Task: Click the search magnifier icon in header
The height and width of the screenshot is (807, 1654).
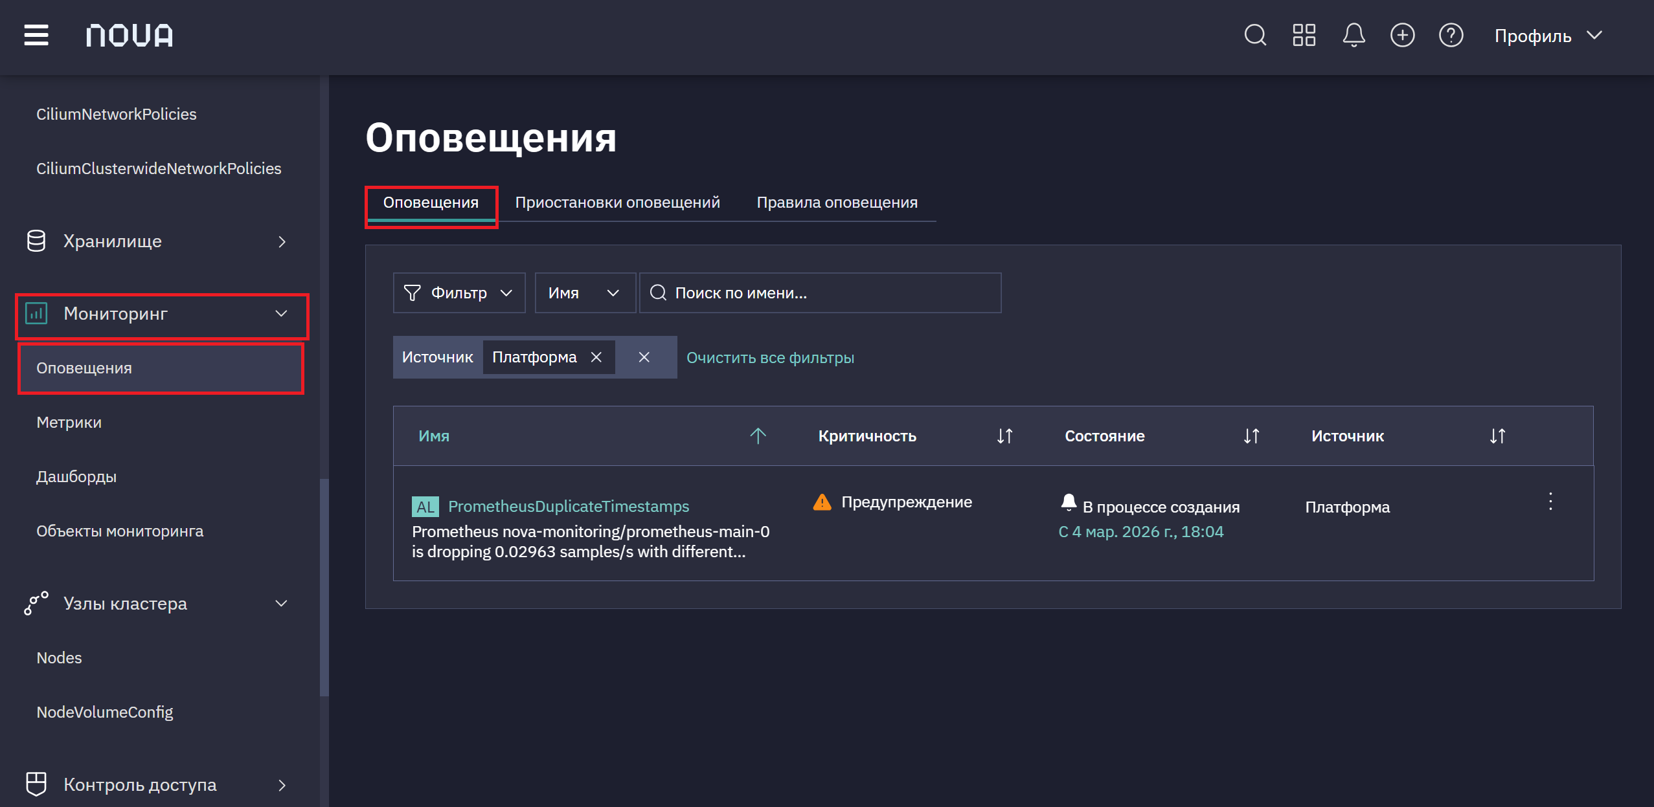Action: (x=1255, y=35)
